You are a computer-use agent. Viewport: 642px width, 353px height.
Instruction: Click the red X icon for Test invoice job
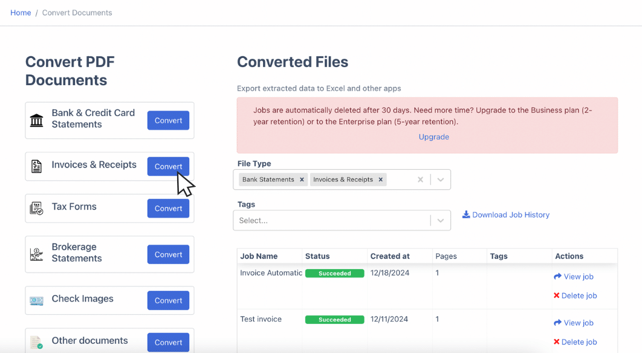(x=556, y=342)
